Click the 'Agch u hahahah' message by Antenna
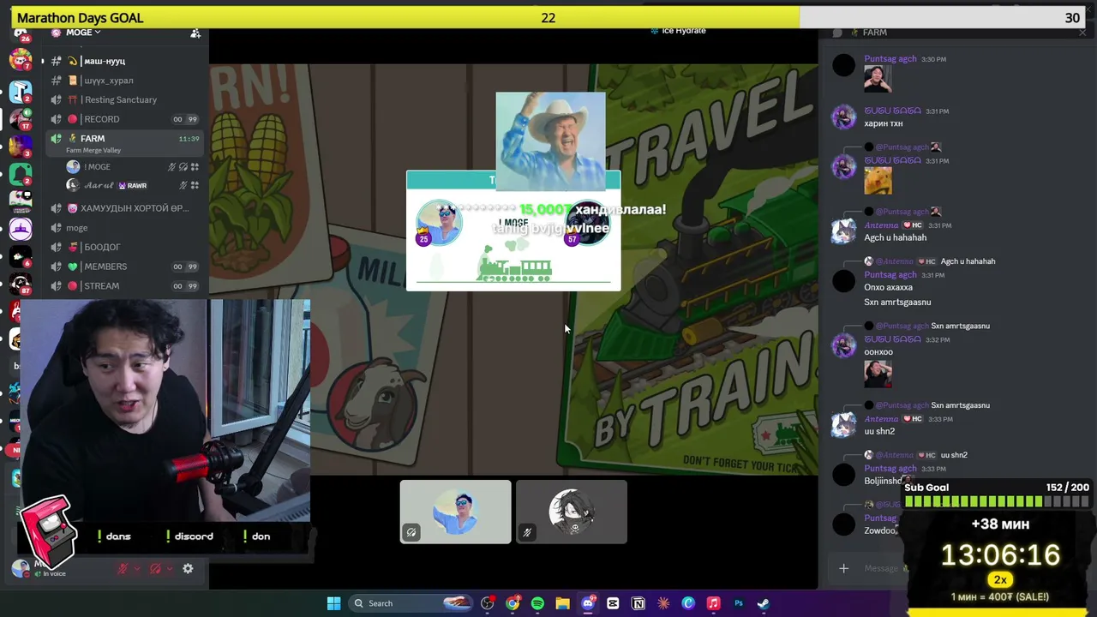 [896, 237]
